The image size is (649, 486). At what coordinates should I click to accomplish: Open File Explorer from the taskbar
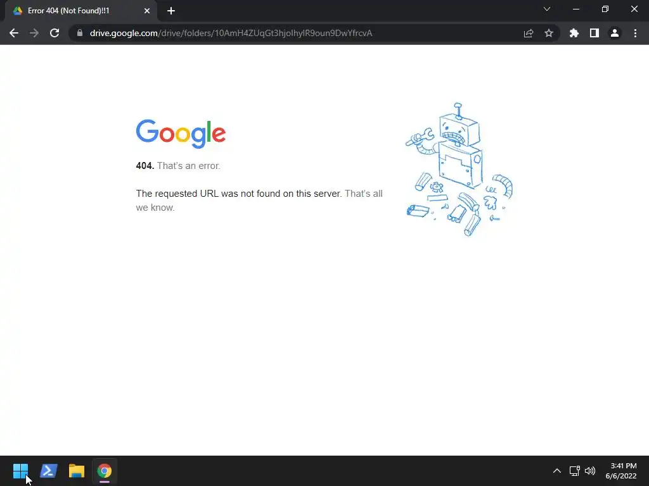tap(77, 471)
